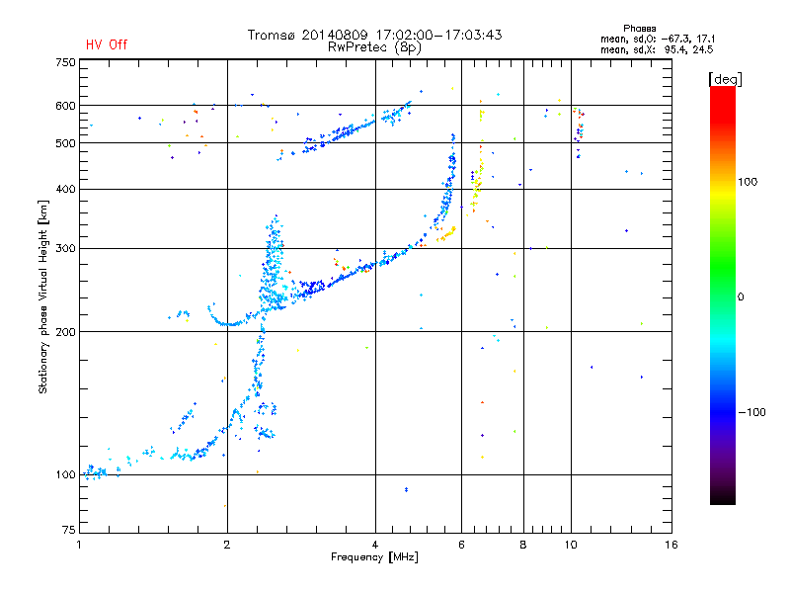The height and width of the screenshot is (593, 790).
Task: Click the y-axis '400' tick label
Action: (65, 189)
